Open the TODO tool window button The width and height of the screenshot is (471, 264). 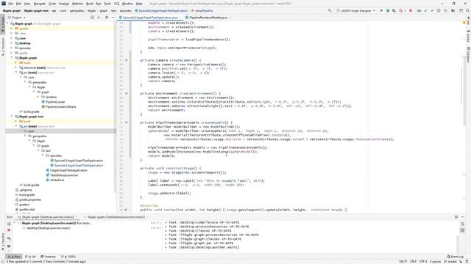68,257
